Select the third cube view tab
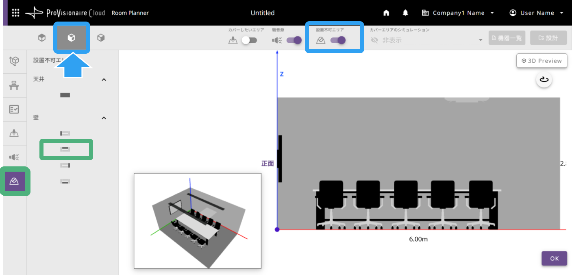Screen dimensions: 572x275 pos(101,38)
